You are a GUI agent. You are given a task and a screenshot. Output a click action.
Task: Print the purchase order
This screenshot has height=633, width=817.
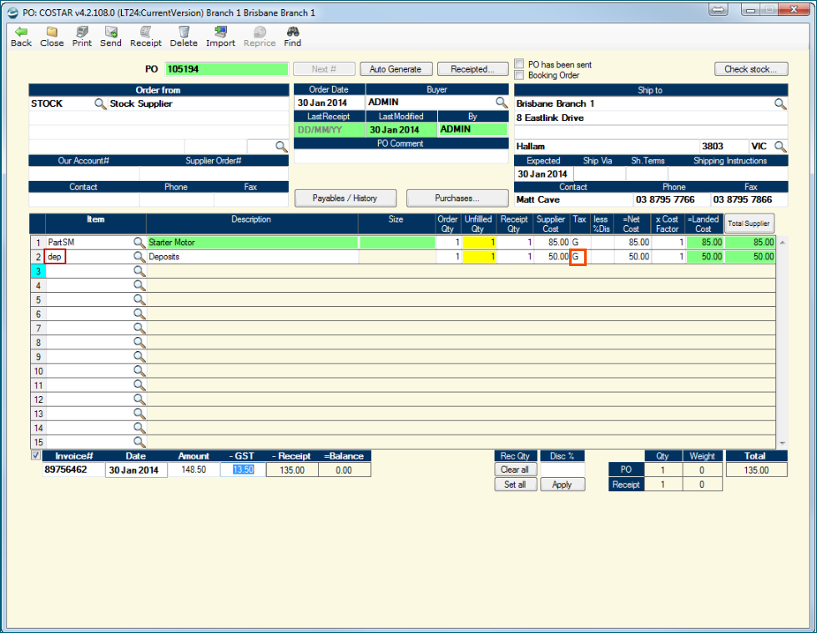(82, 37)
